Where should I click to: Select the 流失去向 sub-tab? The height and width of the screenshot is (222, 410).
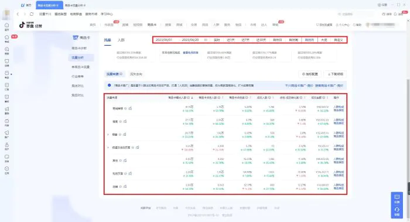136,74
